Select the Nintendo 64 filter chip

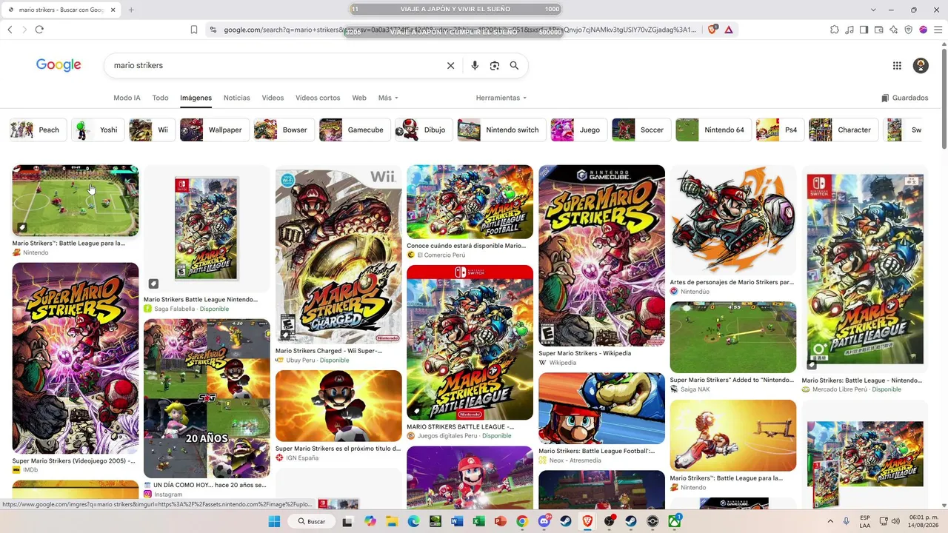712,130
